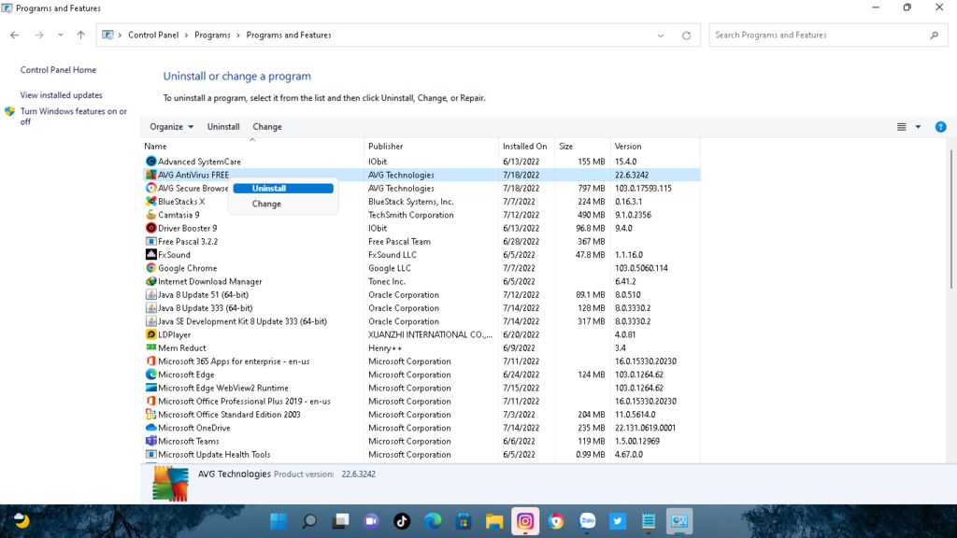Click the change view layout icon
This screenshot has height=538, width=957.
click(x=902, y=127)
